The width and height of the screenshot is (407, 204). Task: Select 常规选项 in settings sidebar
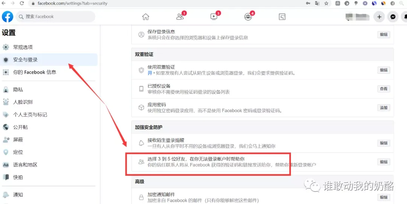49,47
